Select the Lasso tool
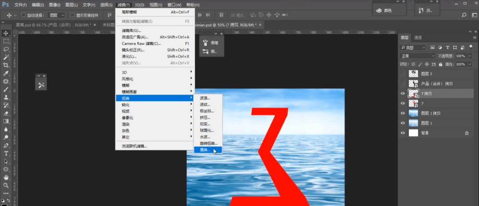The width and height of the screenshot is (479, 206). [6, 49]
